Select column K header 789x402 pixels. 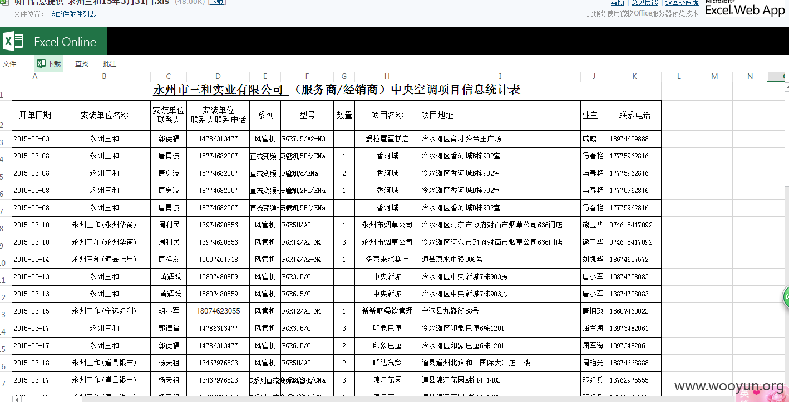point(634,76)
